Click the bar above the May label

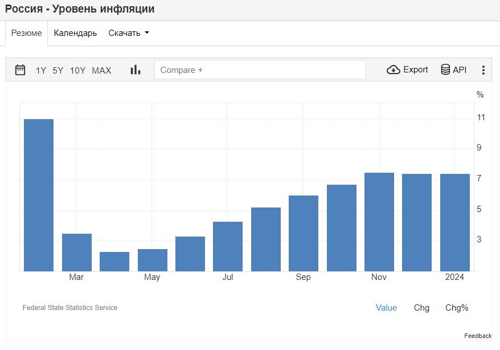153,260
